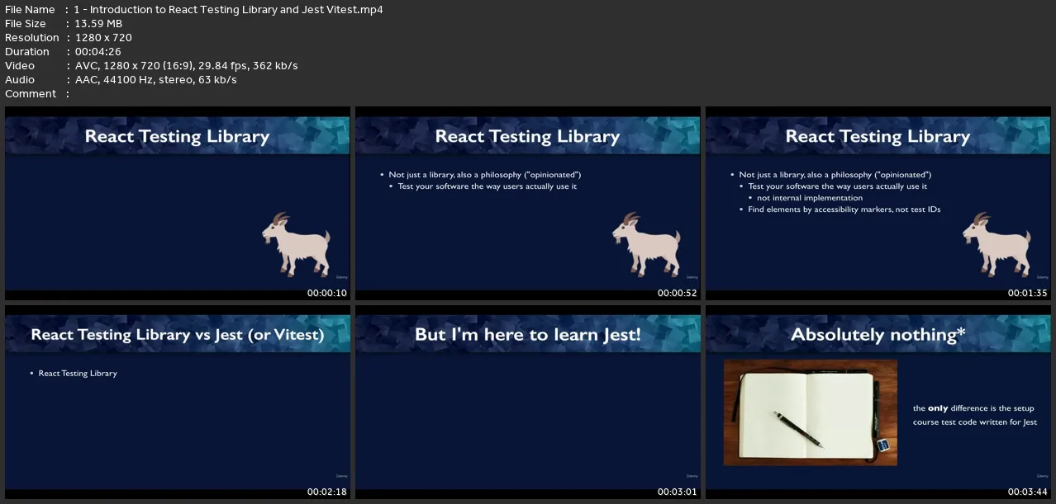Image resolution: width=1056 pixels, height=504 pixels.
Task: Click "Find elements by accessibility markers" bullet
Action: click(x=844, y=210)
